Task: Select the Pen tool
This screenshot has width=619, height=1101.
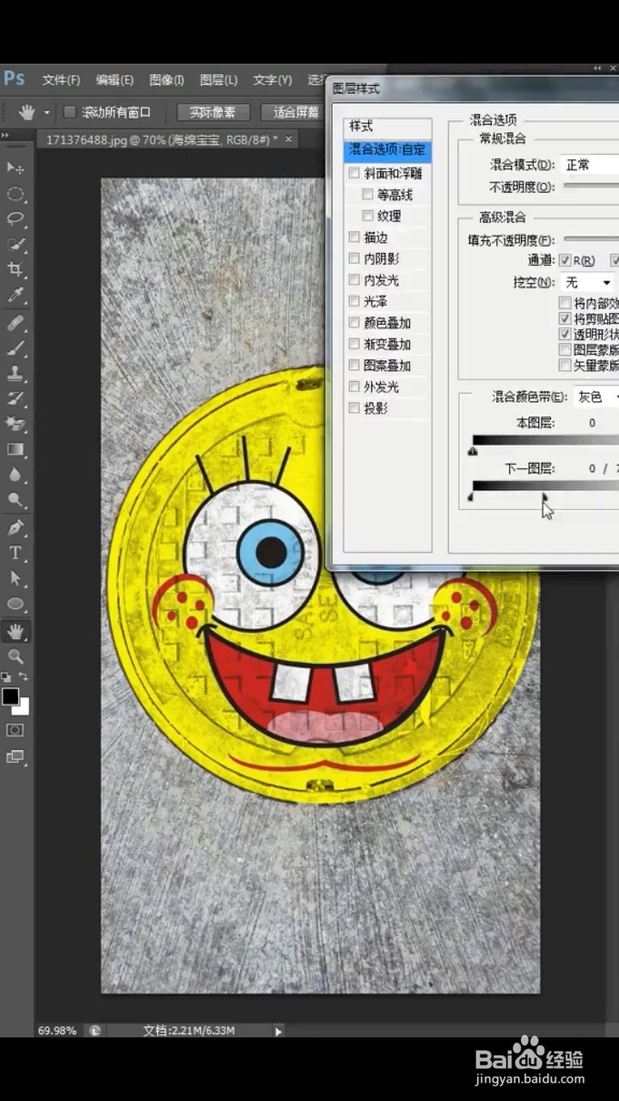Action: point(15,527)
